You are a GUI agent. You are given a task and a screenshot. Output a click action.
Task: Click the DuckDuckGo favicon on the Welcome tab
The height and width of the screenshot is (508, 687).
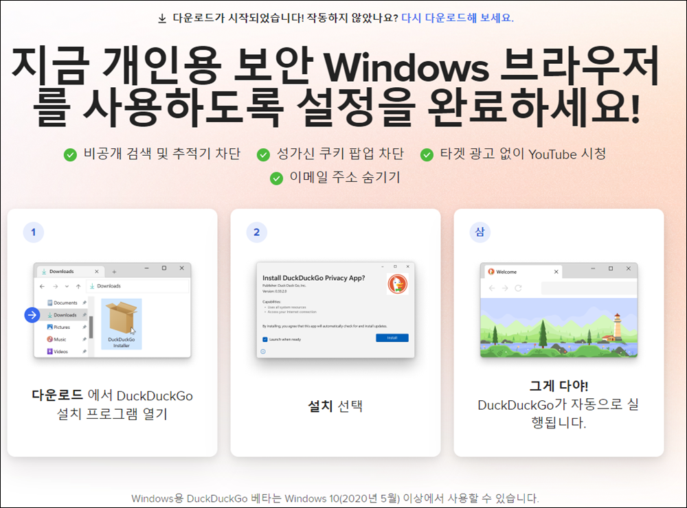tap(491, 272)
